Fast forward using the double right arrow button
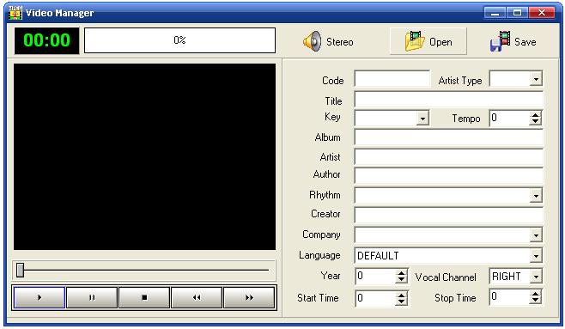This screenshot has width=565, height=329. pyautogui.click(x=249, y=297)
